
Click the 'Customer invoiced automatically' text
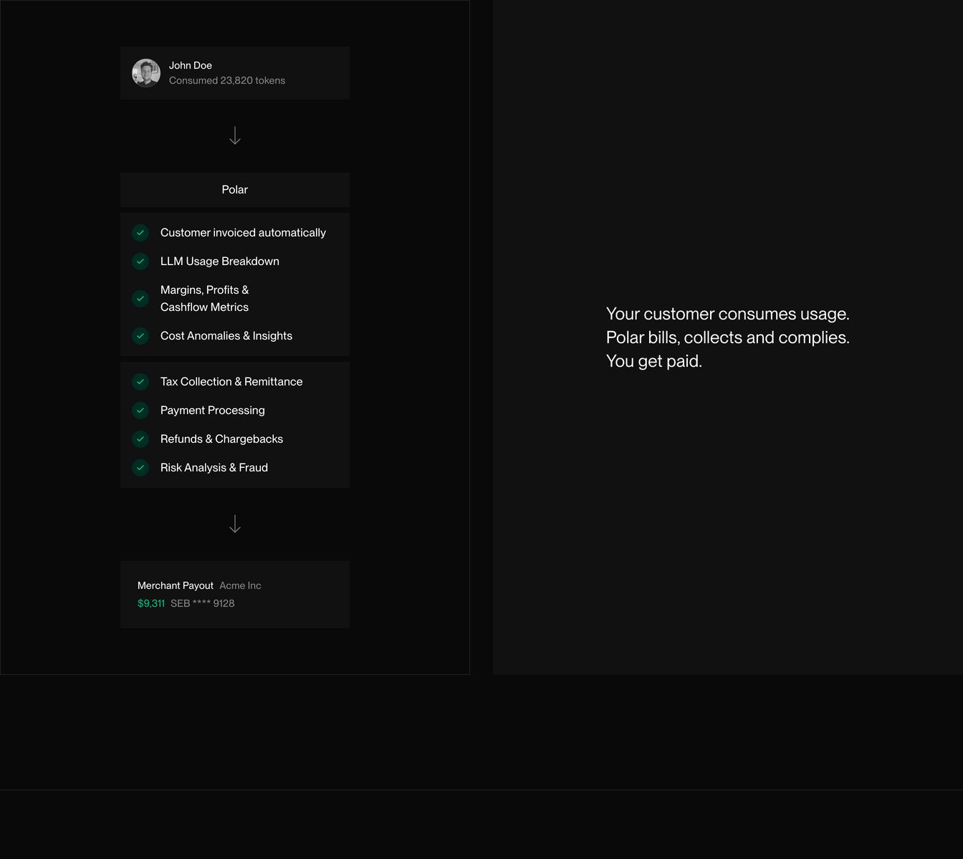243,233
